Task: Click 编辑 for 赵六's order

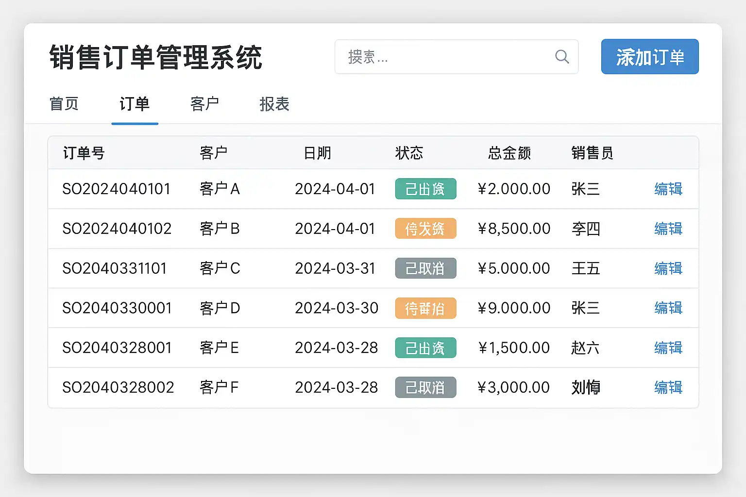Action: tap(668, 348)
